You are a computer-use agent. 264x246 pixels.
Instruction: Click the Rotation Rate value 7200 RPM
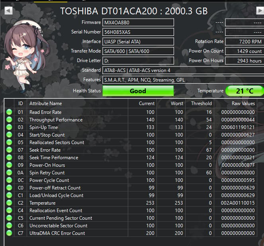point(244,41)
